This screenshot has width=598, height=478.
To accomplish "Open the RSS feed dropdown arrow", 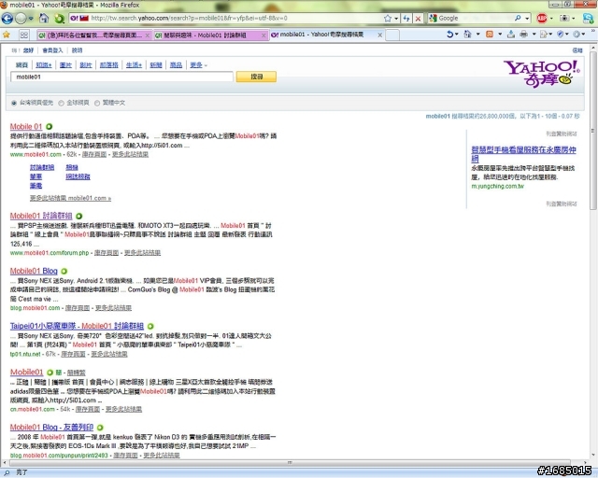I will [500, 35].
